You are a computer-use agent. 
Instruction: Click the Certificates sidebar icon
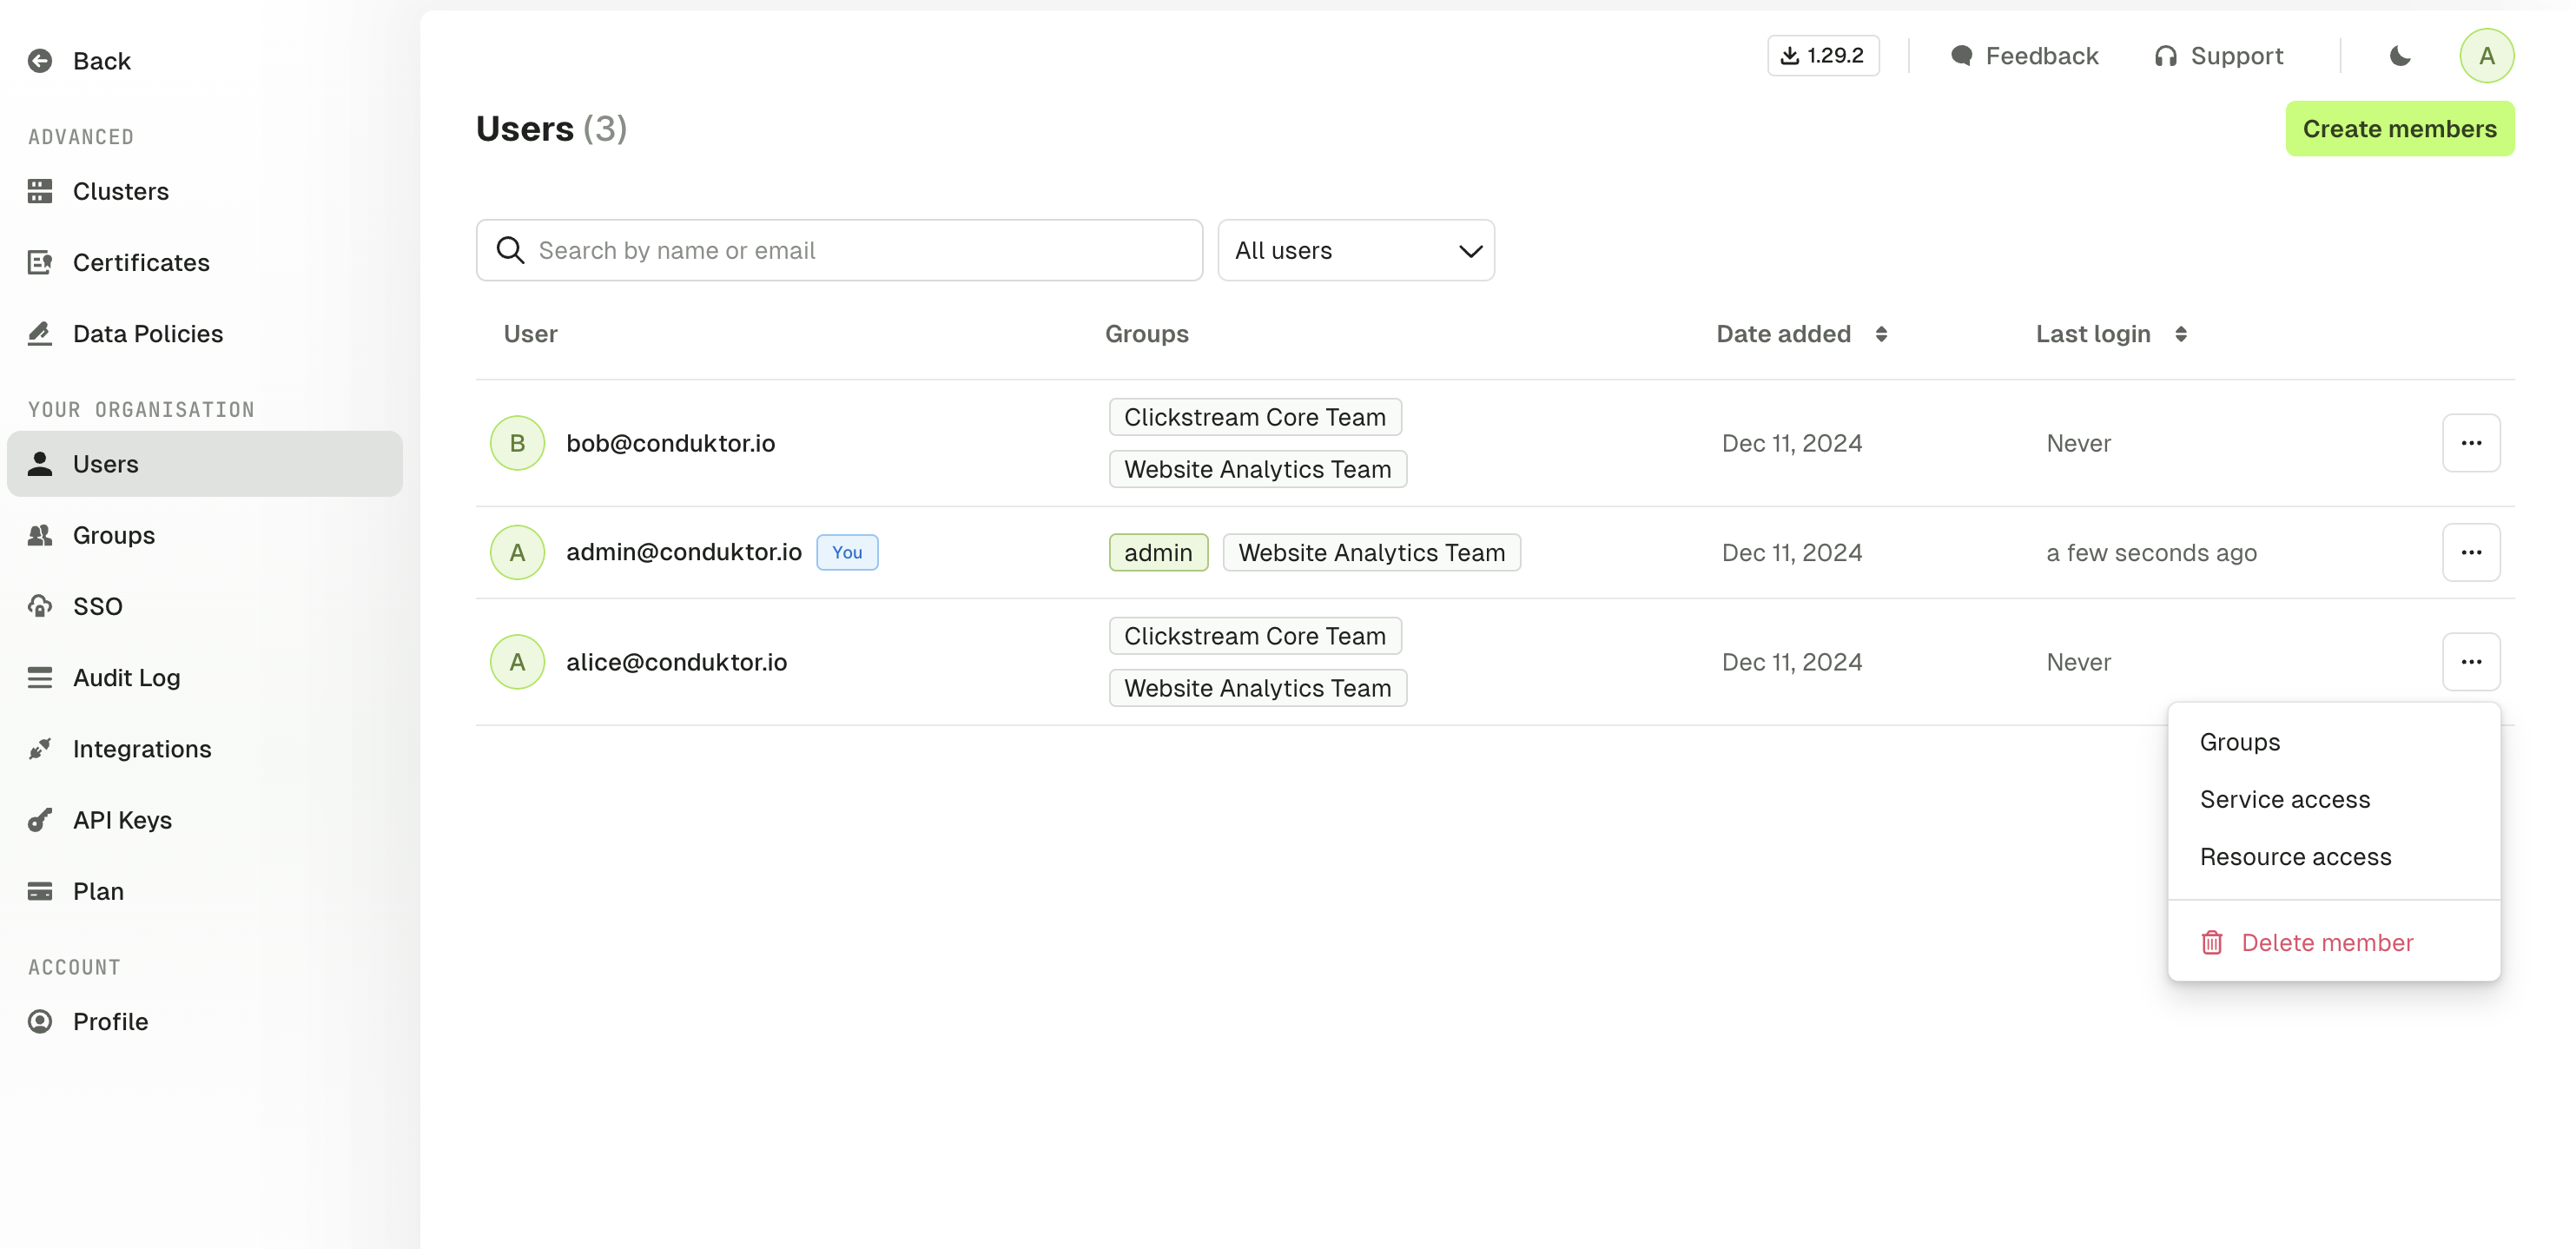tap(39, 261)
